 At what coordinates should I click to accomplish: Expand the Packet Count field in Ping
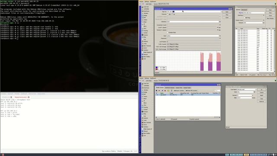pos(264,20)
